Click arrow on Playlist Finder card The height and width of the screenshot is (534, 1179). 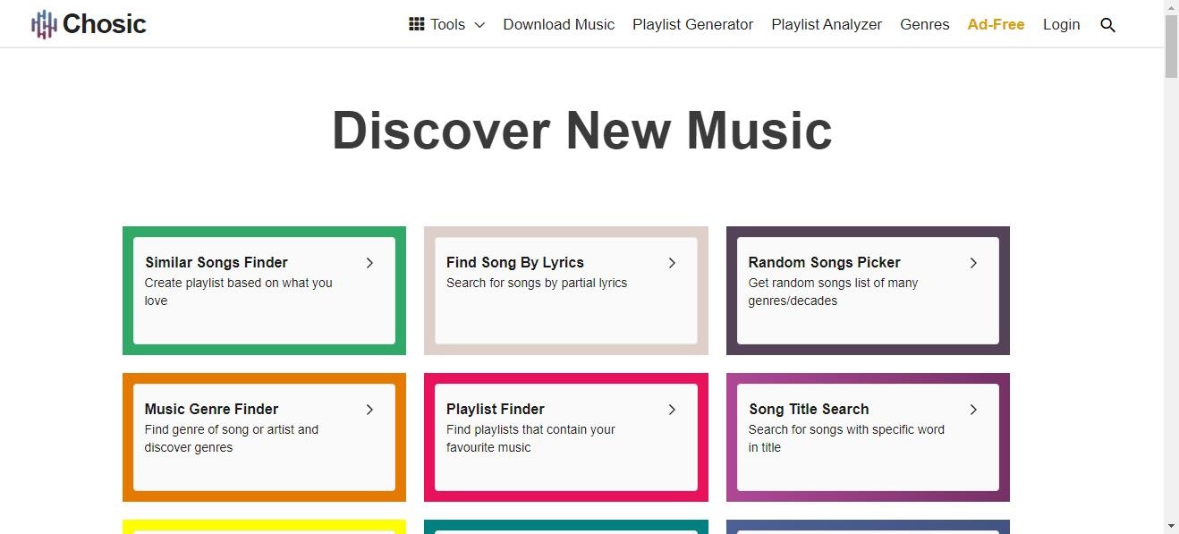pos(672,409)
